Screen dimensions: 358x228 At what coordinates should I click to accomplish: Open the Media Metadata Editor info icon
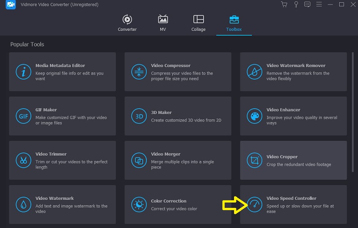23,72
